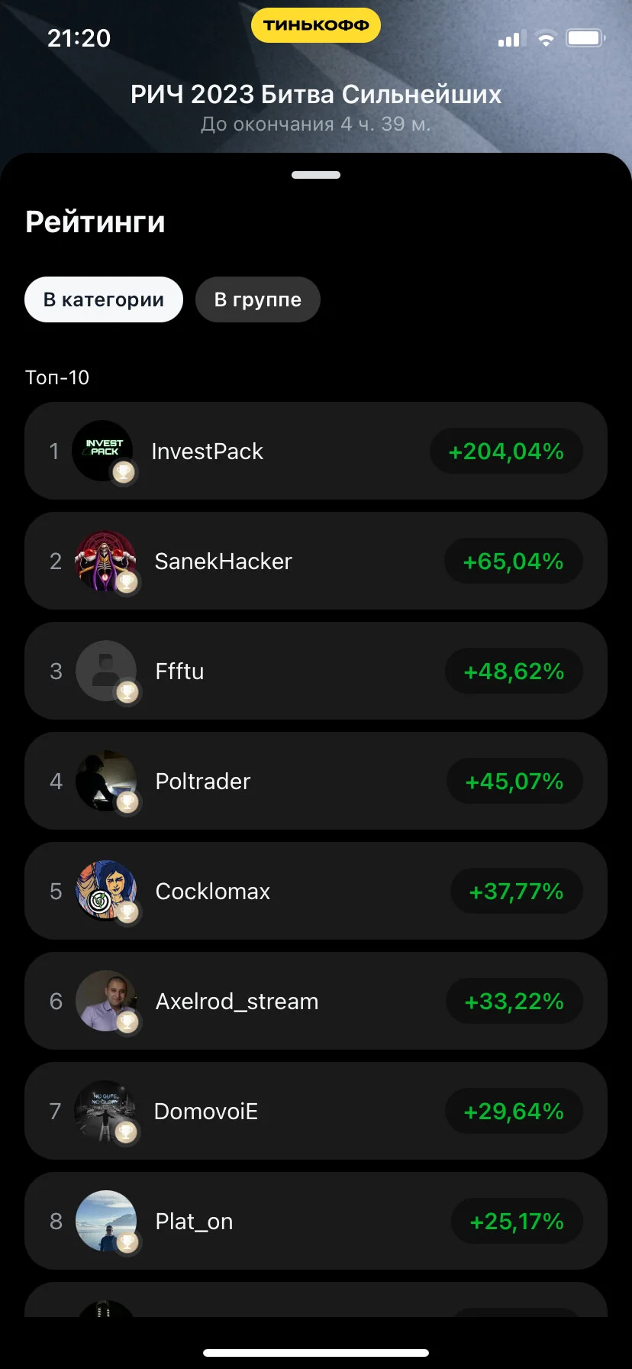Tap the Тинькофф yellow badge
Image resolution: width=632 pixels, height=1369 pixels.
[x=316, y=25]
